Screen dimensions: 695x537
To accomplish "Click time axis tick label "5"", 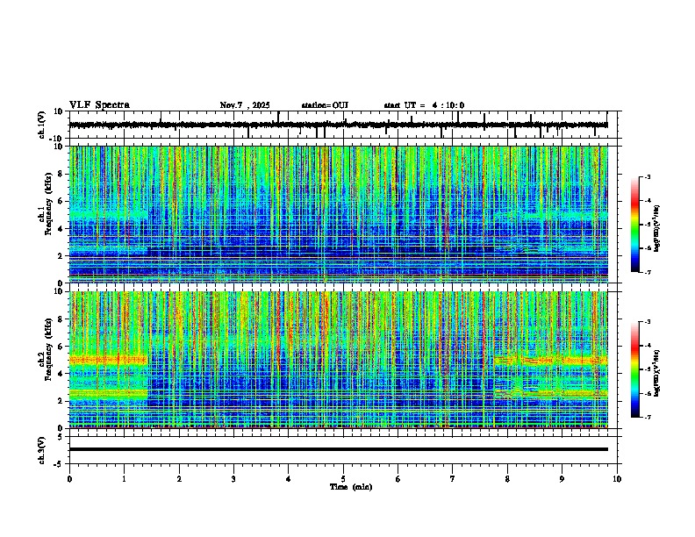I will point(343,479).
